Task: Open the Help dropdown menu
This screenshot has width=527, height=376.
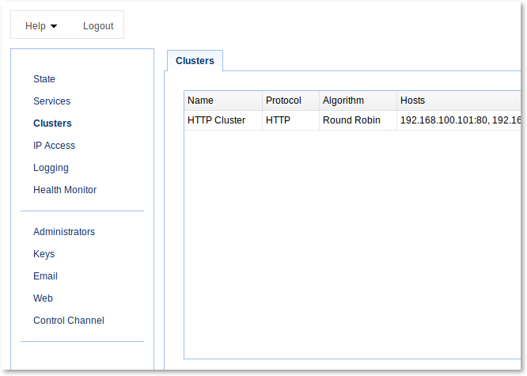Action: 41,26
